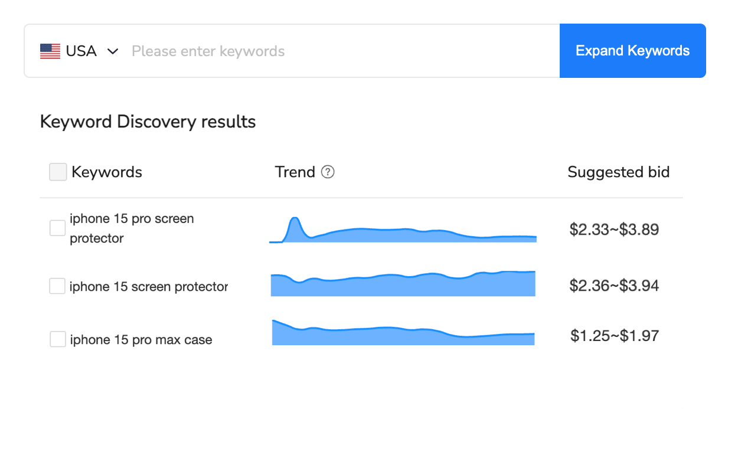Click the trend chart for iphone 15 screen protector
The image size is (751, 472).
click(403, 283)
